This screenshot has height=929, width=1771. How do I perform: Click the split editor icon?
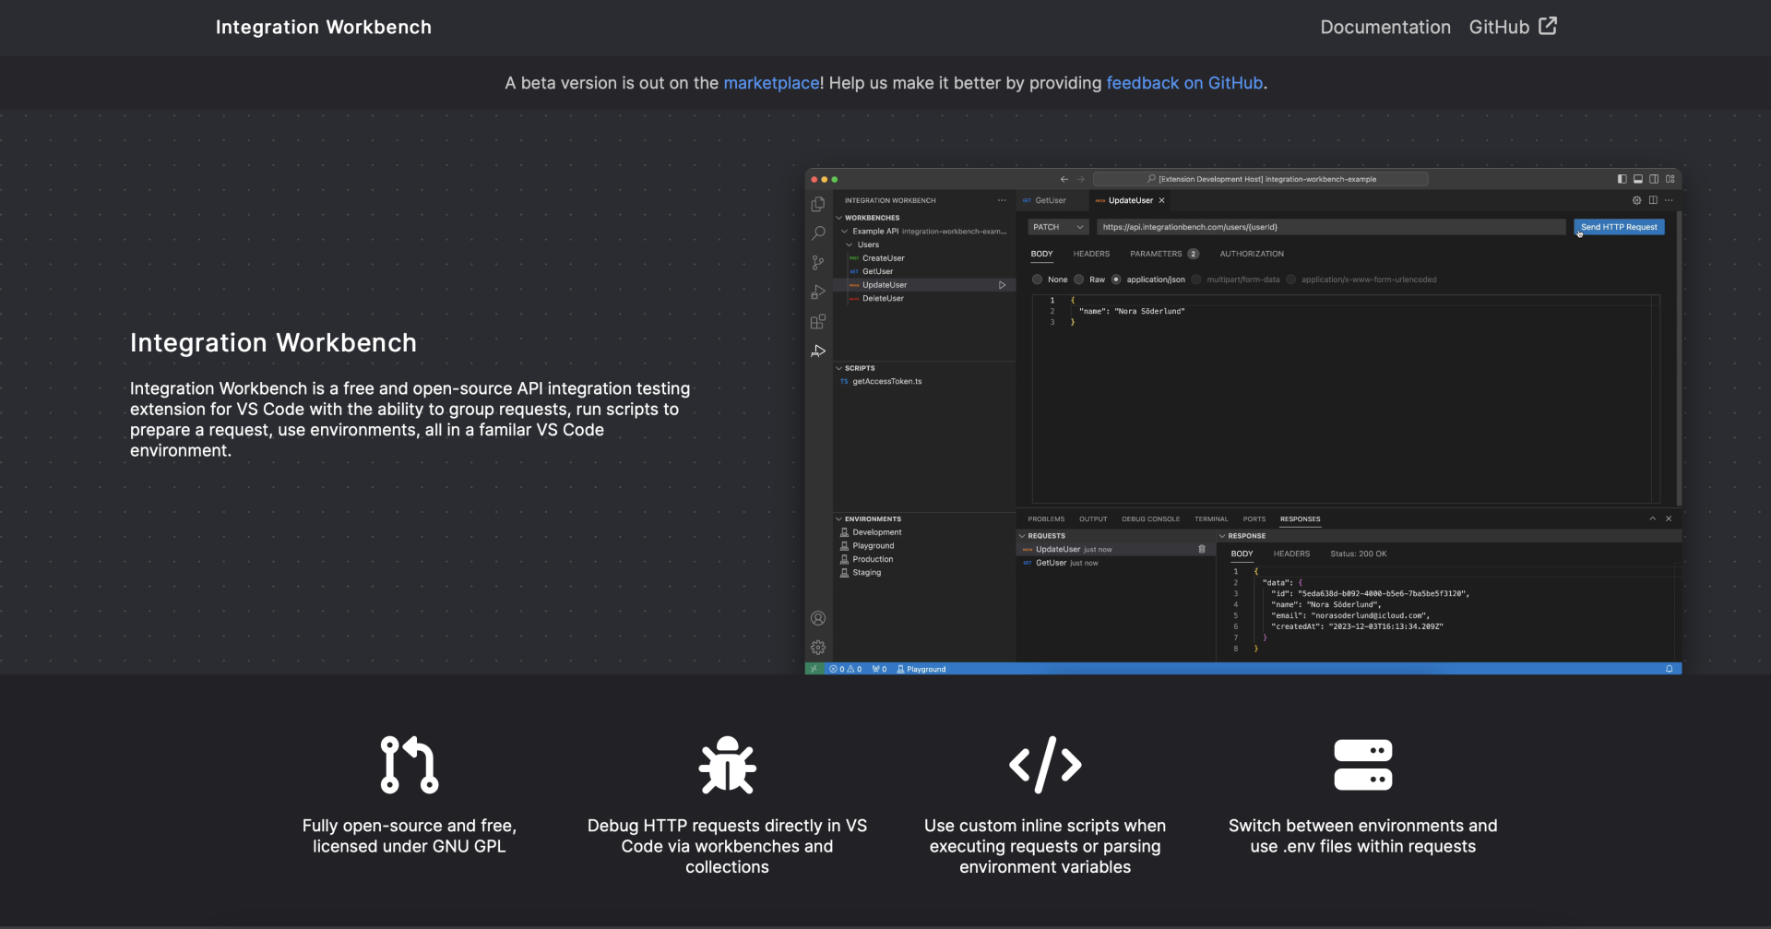click(x=1653, y=200)
